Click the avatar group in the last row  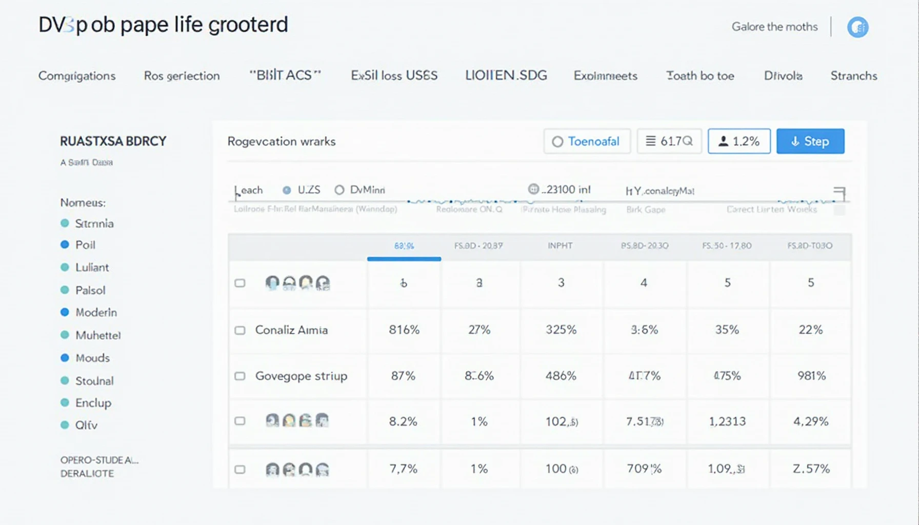(x=297, y=469)
